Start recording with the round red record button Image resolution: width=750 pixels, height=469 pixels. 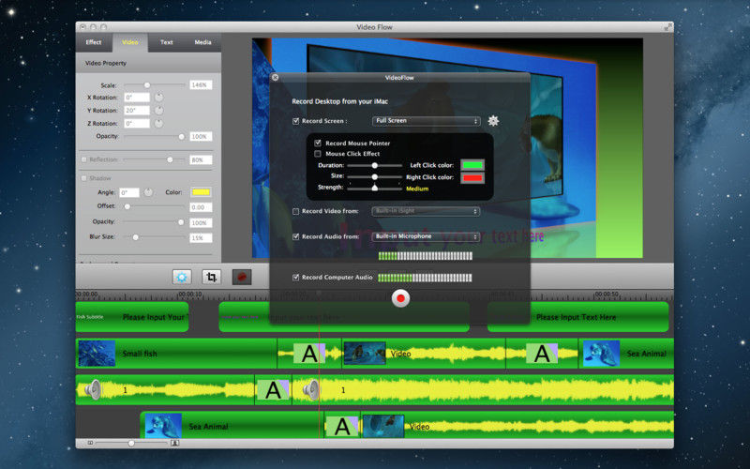tap(401, 298)
